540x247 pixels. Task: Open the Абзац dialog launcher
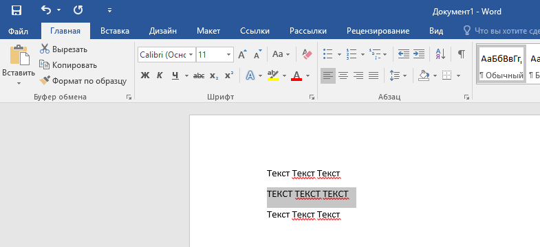[x=466, y=97]
